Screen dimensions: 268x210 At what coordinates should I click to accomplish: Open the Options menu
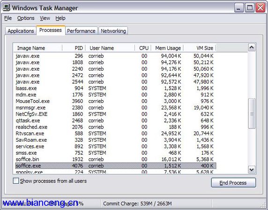[x=26, y=18]
